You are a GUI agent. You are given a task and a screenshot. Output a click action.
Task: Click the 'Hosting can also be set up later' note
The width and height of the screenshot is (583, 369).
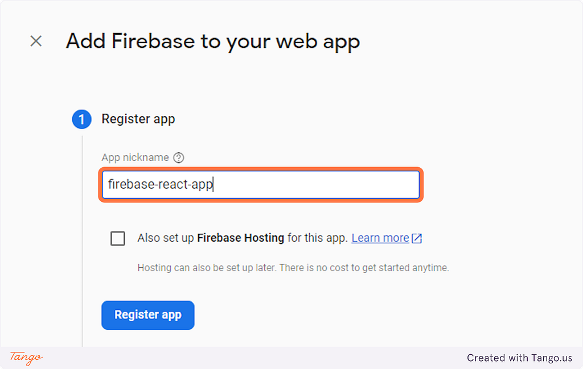click(x=293, y=268)
